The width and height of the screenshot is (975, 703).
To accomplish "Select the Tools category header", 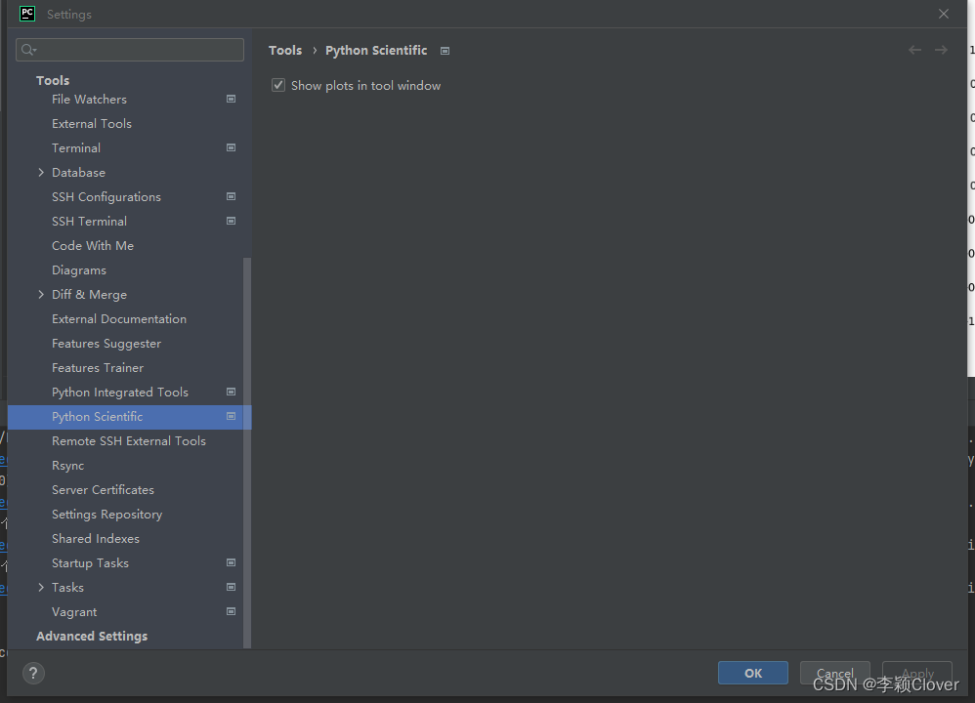I will click(x=52, y=80).
